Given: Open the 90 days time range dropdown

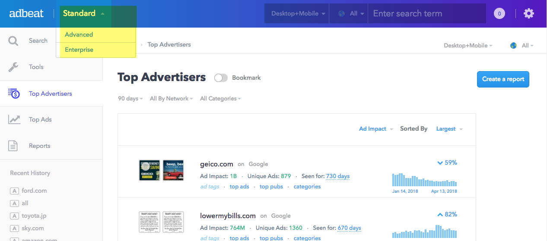Looking at the screenshot, I should 130,99.
